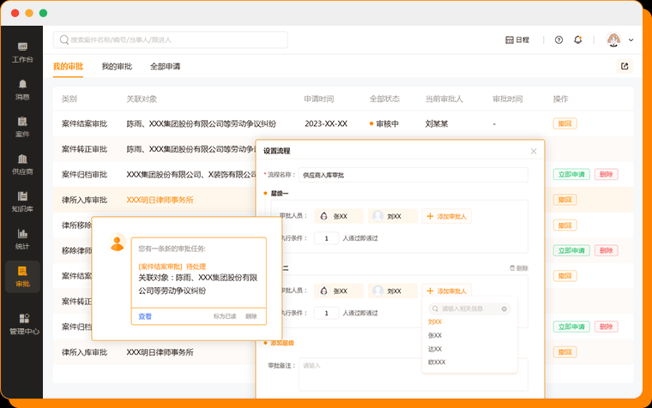Click 查看 in the notification popup
Screen dimensions: 652x408
(145, 316)
